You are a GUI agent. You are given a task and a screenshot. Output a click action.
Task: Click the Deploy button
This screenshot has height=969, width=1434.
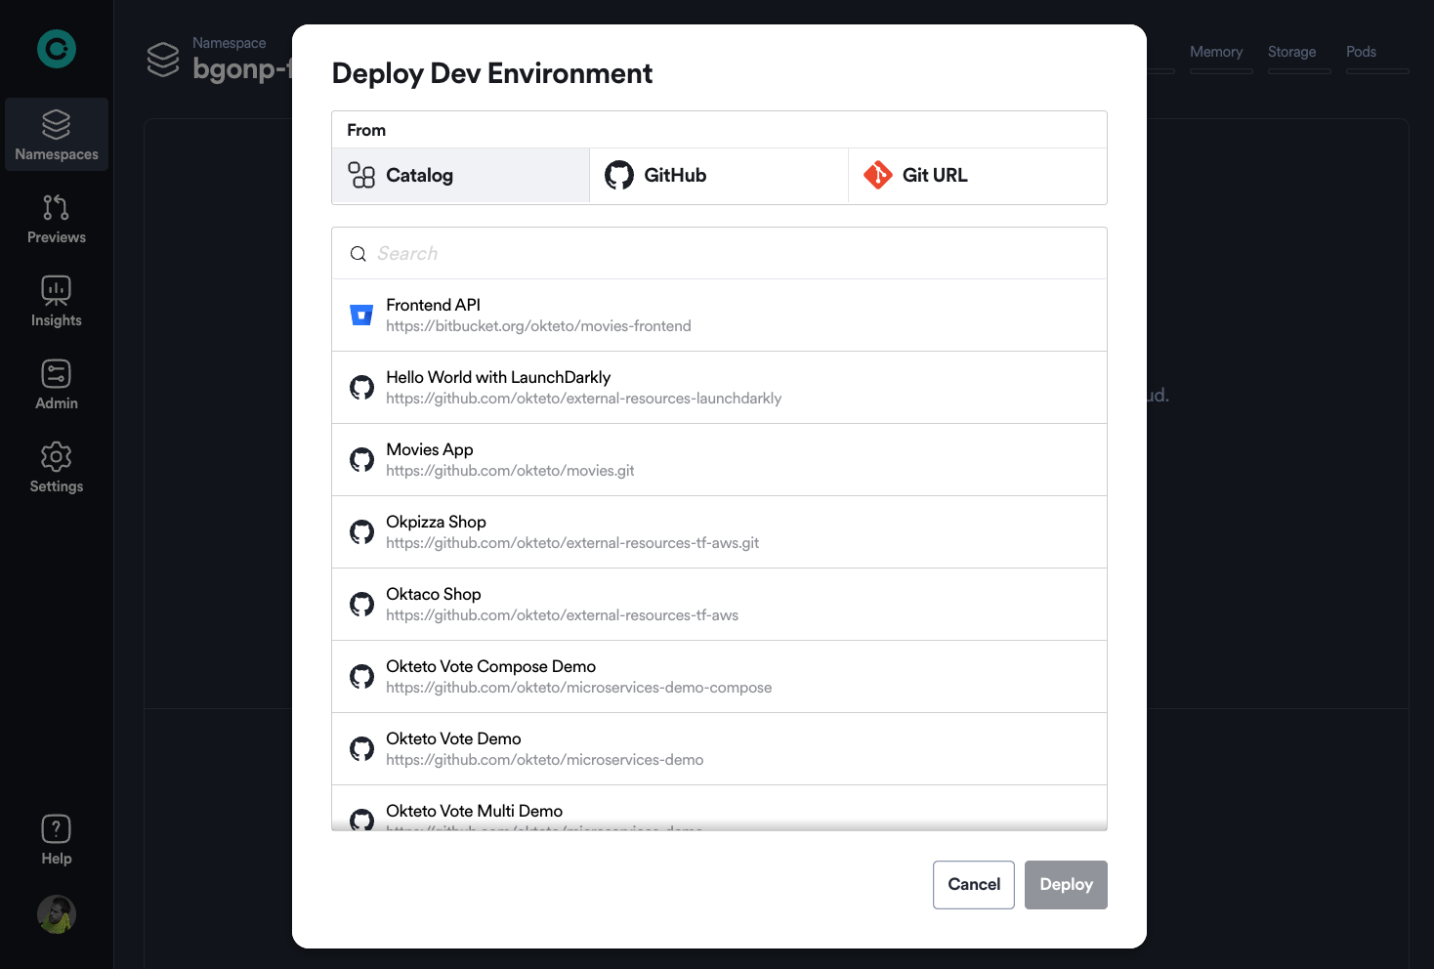(1066, 884)
